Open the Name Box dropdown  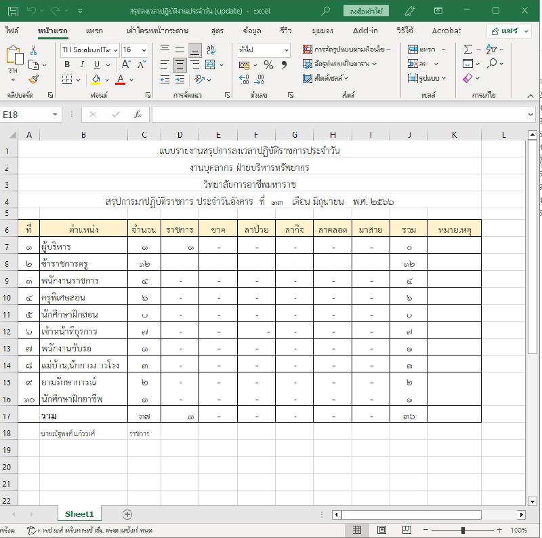coord(55,115)
